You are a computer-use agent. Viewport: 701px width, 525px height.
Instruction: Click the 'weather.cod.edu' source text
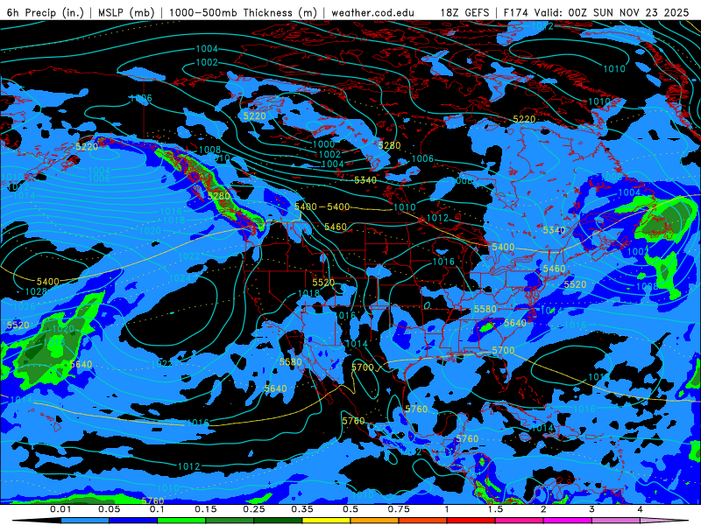372,12
